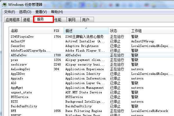Click the Task Manager title bar icon
Image resolution: width=174 pixels, height=116 pixels.
[4, 4]
